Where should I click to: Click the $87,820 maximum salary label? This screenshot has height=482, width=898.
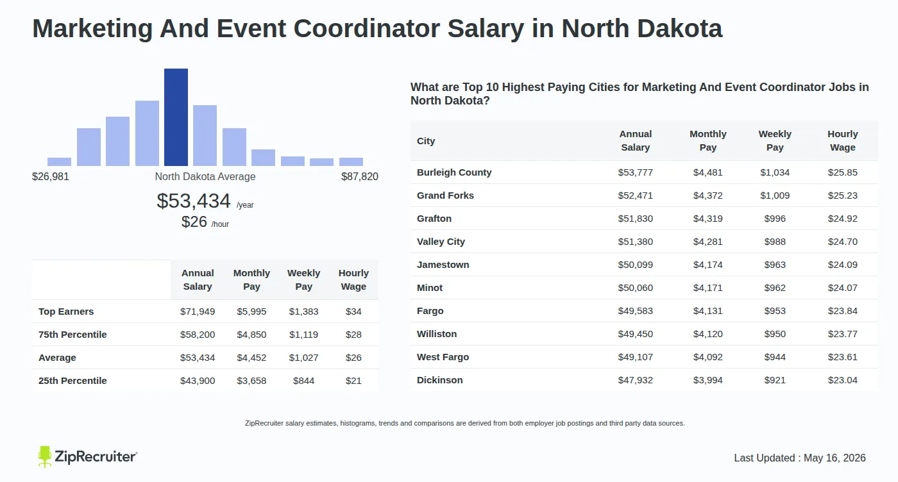360,176
